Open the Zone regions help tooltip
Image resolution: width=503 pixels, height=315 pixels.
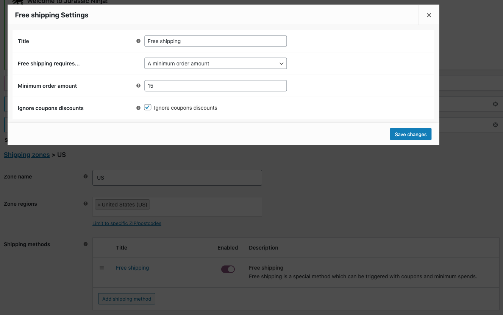(x=86, y=203)
